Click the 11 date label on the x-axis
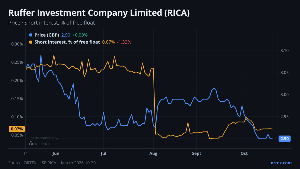300x169 pixels. click(25, 153)
